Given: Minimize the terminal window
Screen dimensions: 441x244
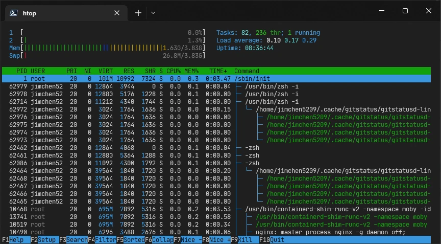Looking at the screenshot, I should tap(381, 11).
